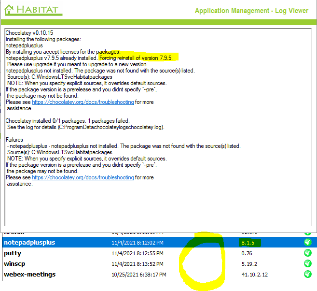This screenshot has width=317, height=291.
Task: Click the webex-meetings green status icon
Action: (307, 274)
